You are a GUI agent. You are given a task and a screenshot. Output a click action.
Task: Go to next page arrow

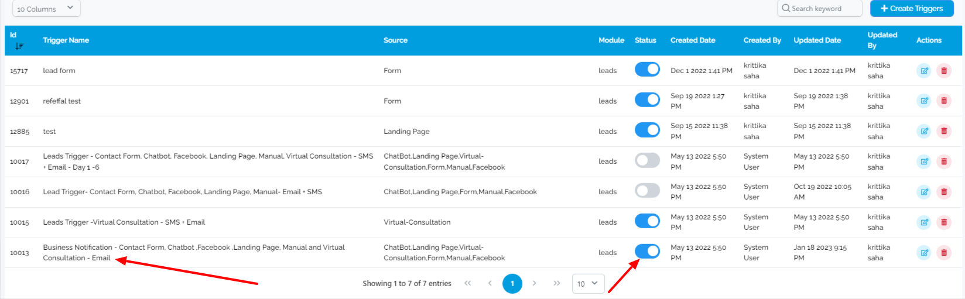pyautogui.click(x=534, y=283)
